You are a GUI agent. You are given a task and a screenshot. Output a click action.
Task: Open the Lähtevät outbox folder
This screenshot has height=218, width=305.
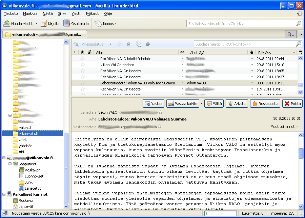pos(23,207)
